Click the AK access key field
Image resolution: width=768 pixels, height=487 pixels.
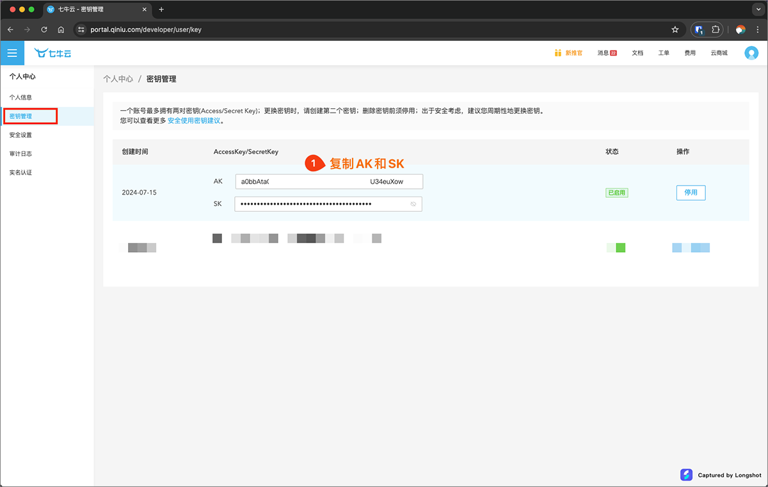(328, 182)
